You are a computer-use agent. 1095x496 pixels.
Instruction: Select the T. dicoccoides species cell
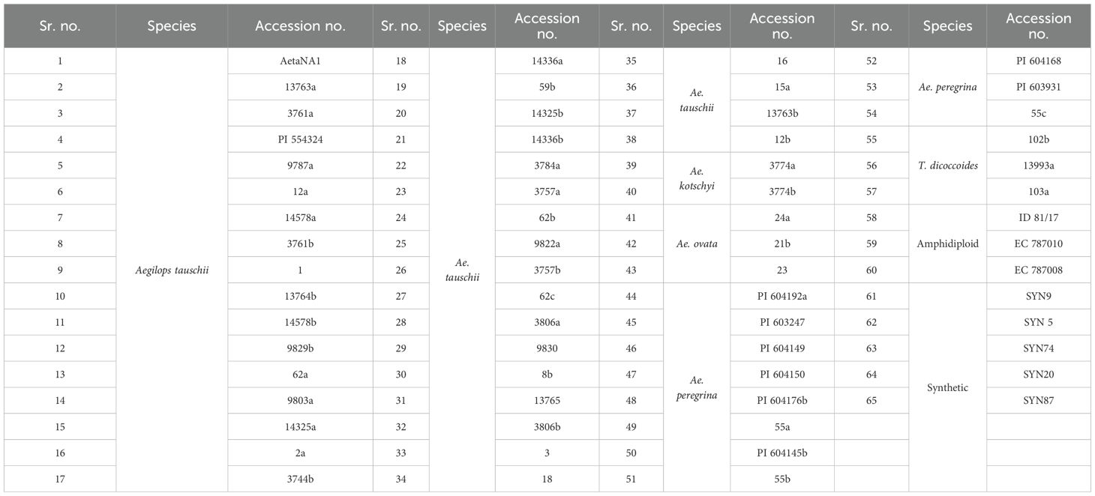coord(947,166)
